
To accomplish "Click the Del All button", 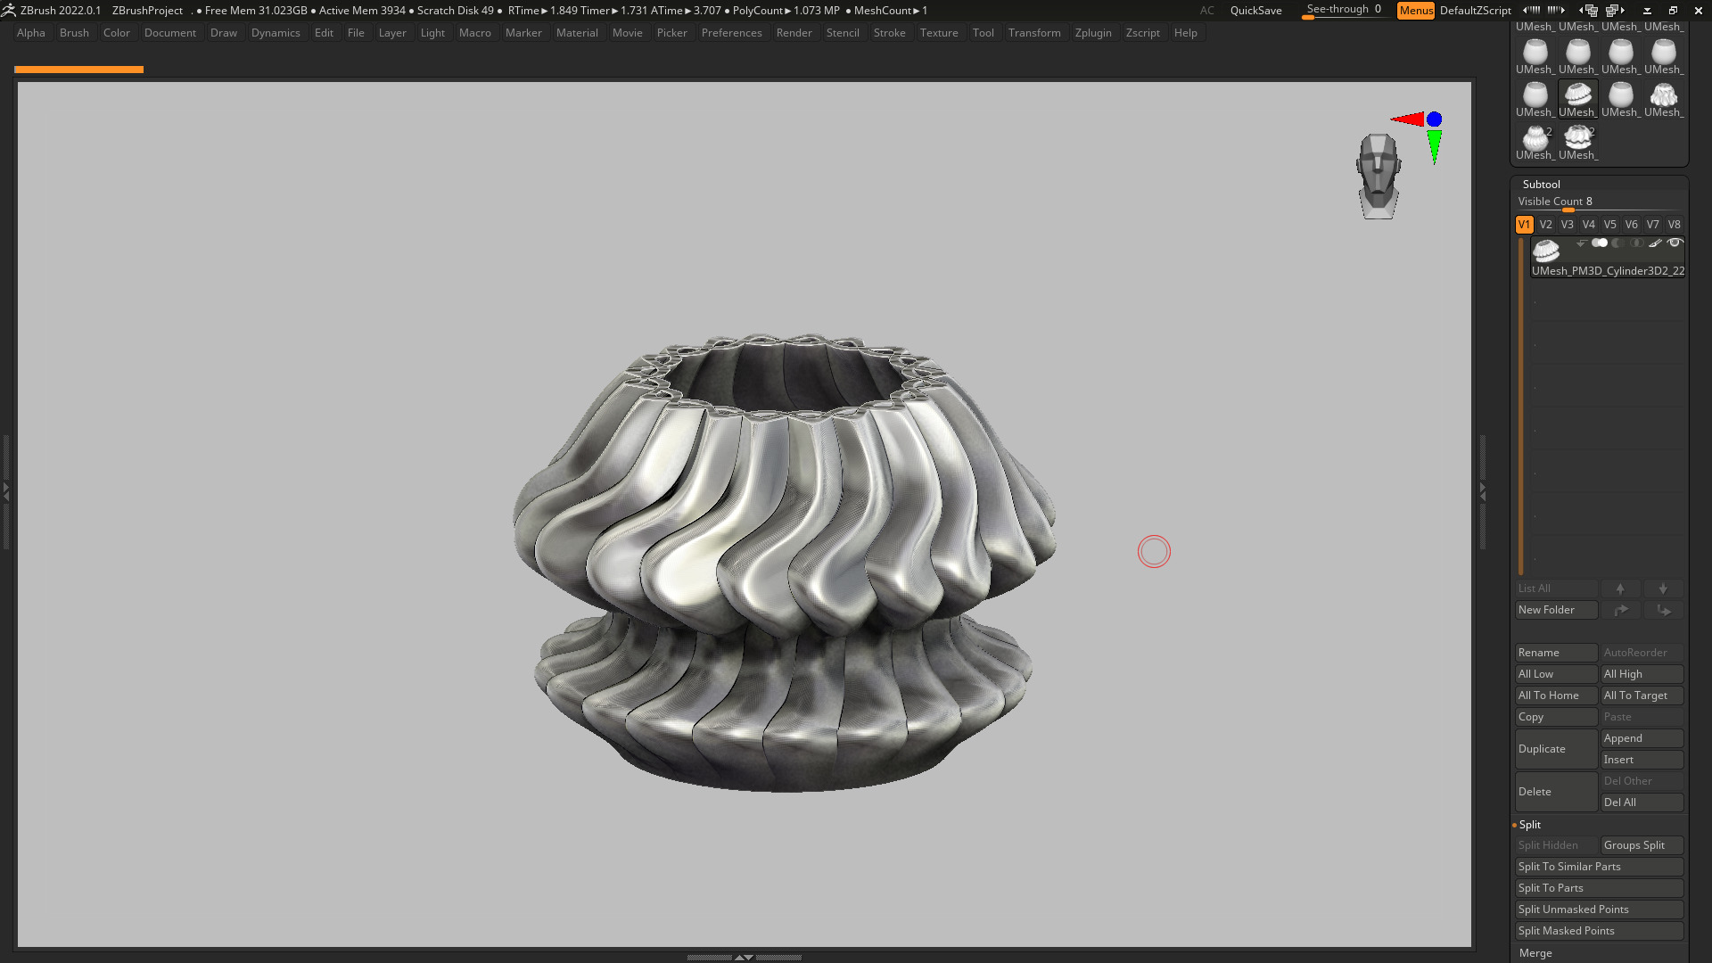I will point(1642,802).
